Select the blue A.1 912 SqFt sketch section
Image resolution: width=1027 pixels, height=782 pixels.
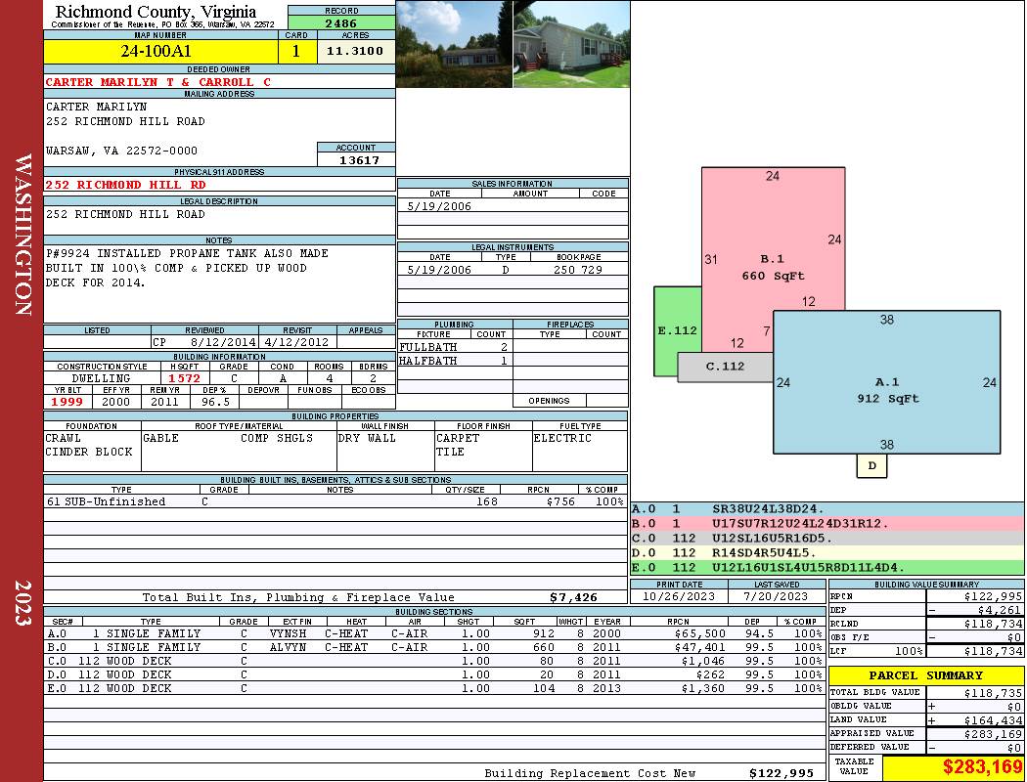tap(887, 382)
